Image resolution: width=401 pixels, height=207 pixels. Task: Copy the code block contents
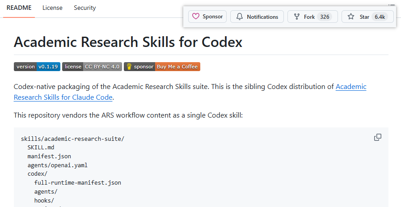click(377, 137)
